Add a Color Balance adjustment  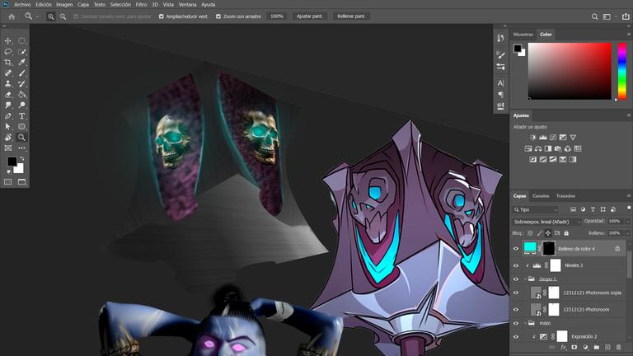[x=538, y=148]
